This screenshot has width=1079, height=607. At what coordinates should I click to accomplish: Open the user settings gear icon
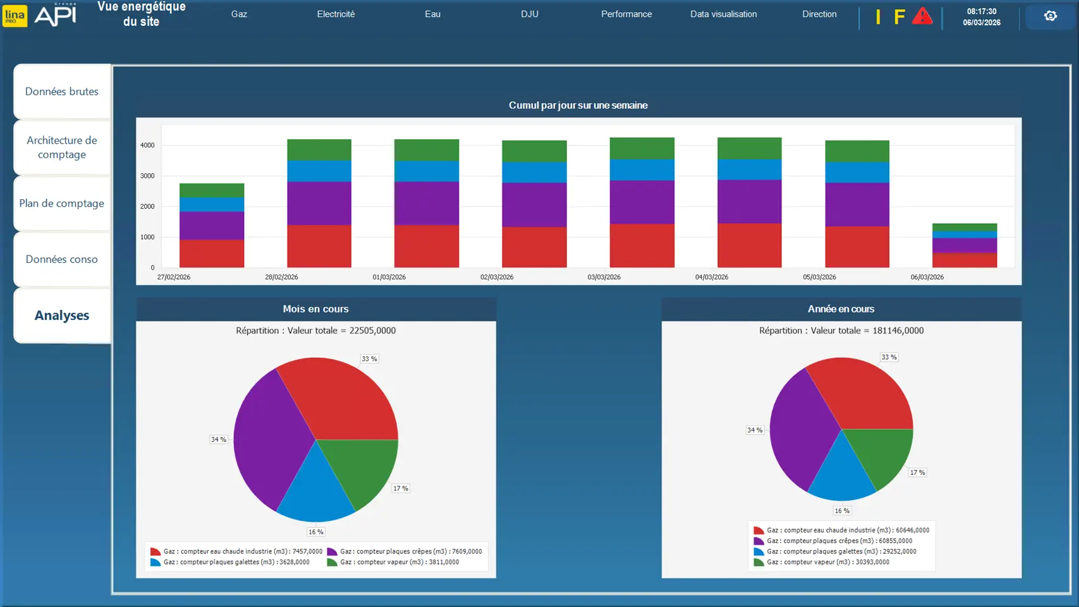(1050, 16)
